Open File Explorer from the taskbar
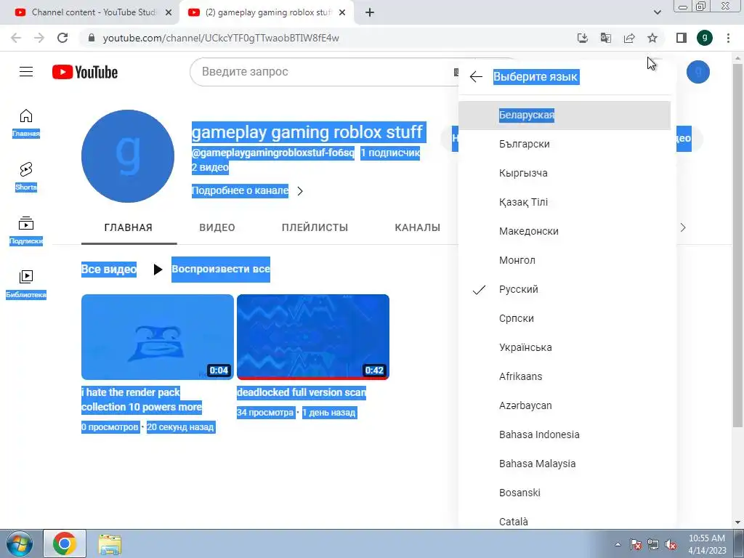Screen dimensions: 744x558 click(110, 543)
